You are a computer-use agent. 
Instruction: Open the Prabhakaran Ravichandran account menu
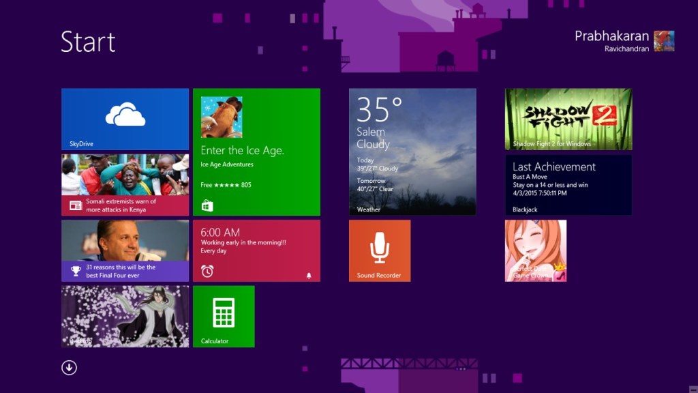[611, 41]
